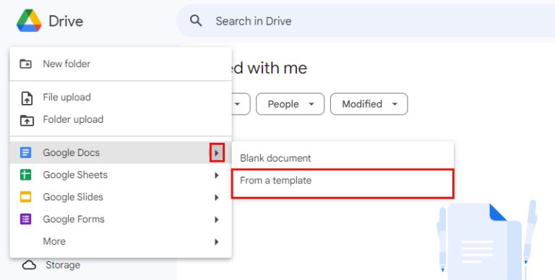Click the blue Google Docs icon

(x=25, y=152)
